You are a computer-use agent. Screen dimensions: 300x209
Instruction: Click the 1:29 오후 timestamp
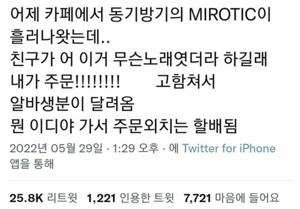tap(136, 148)
